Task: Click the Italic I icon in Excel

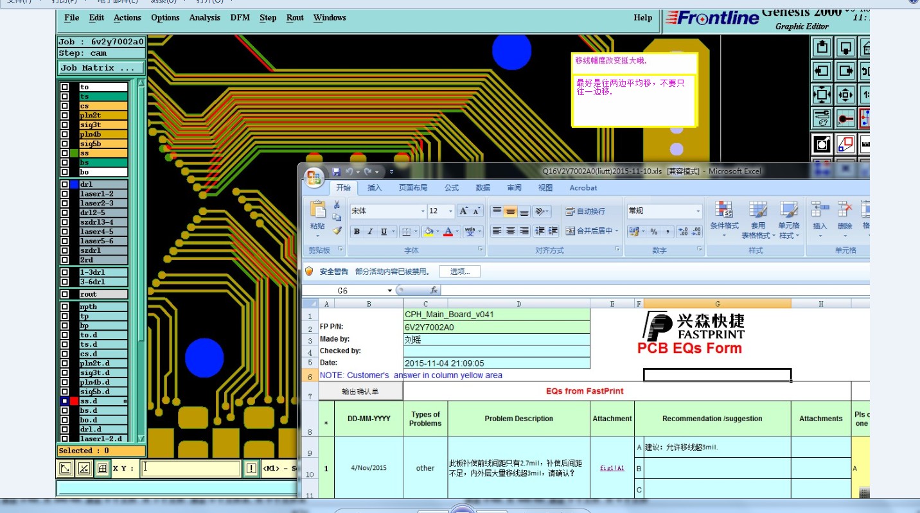Action: 369,232
